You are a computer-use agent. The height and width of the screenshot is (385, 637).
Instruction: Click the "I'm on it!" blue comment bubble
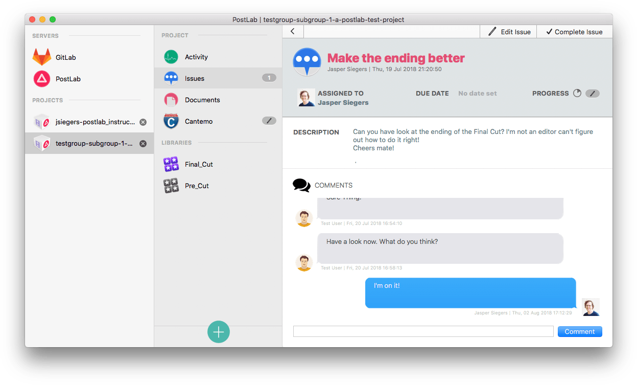[470, 293]
